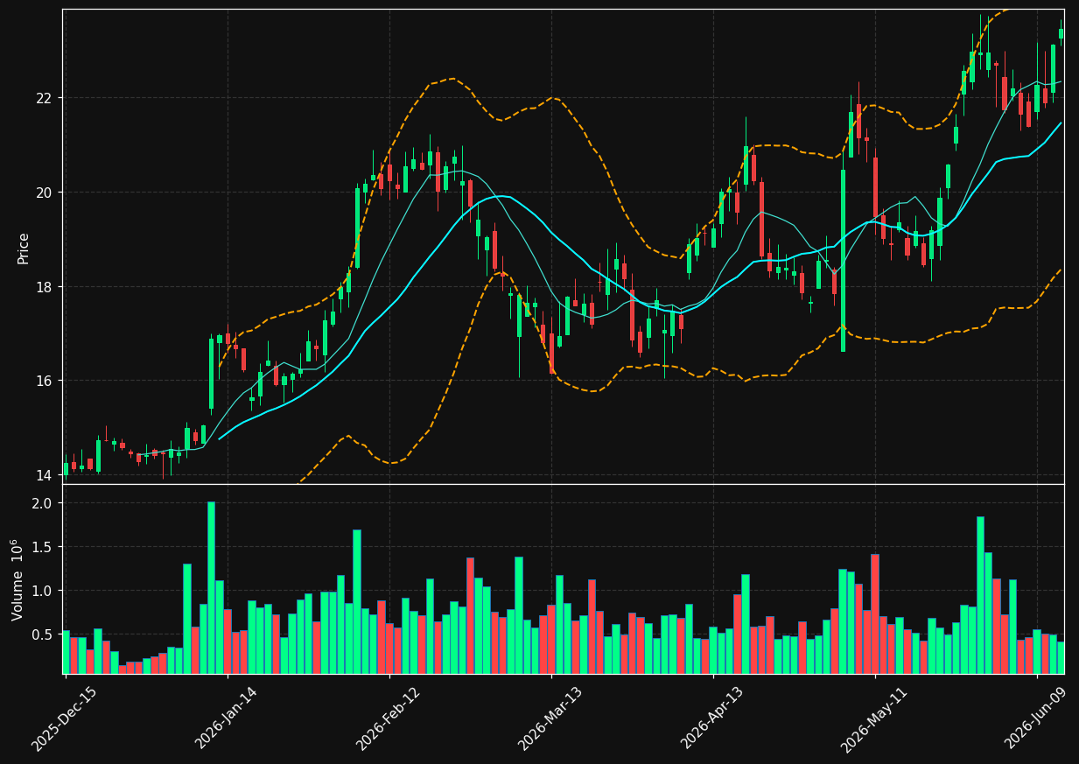Click the tall red volume bar near 2026-May-11
The height and width of the screenshot is (764, 1079).
tap(874, 613)
